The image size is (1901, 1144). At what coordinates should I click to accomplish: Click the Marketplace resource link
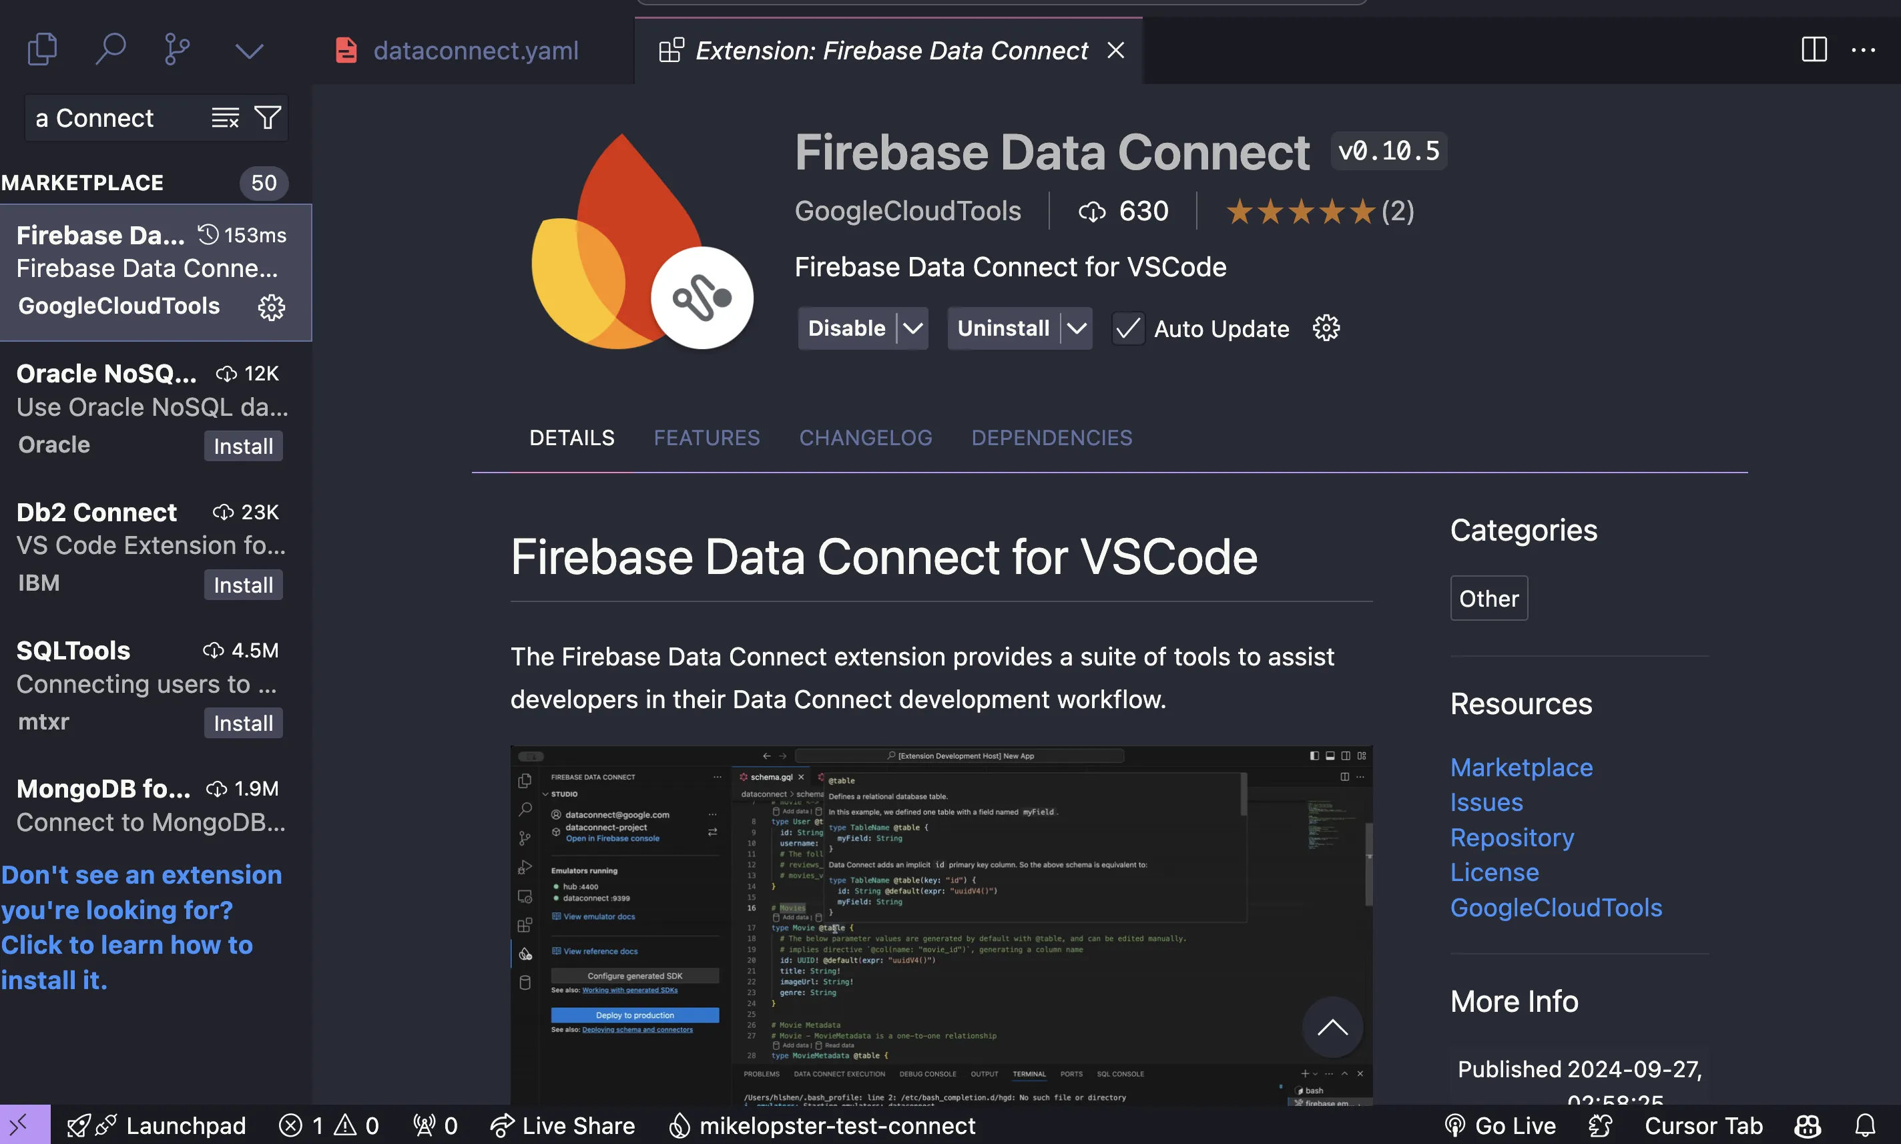point(1519,767)
